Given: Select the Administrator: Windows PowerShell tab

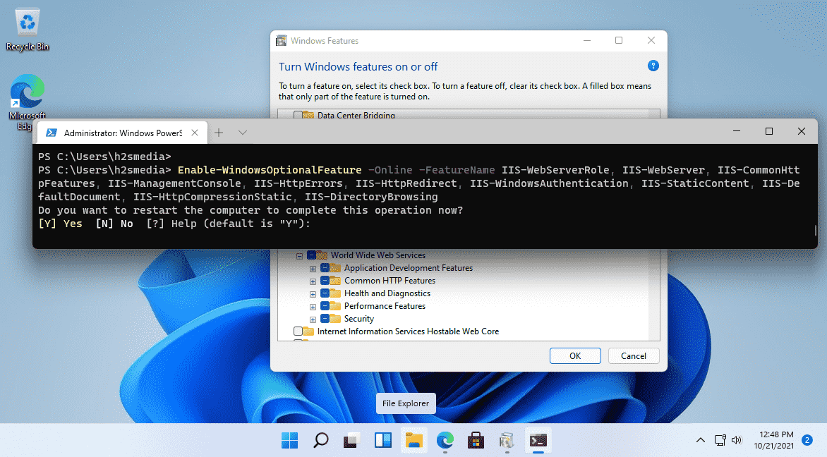Looking at the screenshot, I should [122, 133].
